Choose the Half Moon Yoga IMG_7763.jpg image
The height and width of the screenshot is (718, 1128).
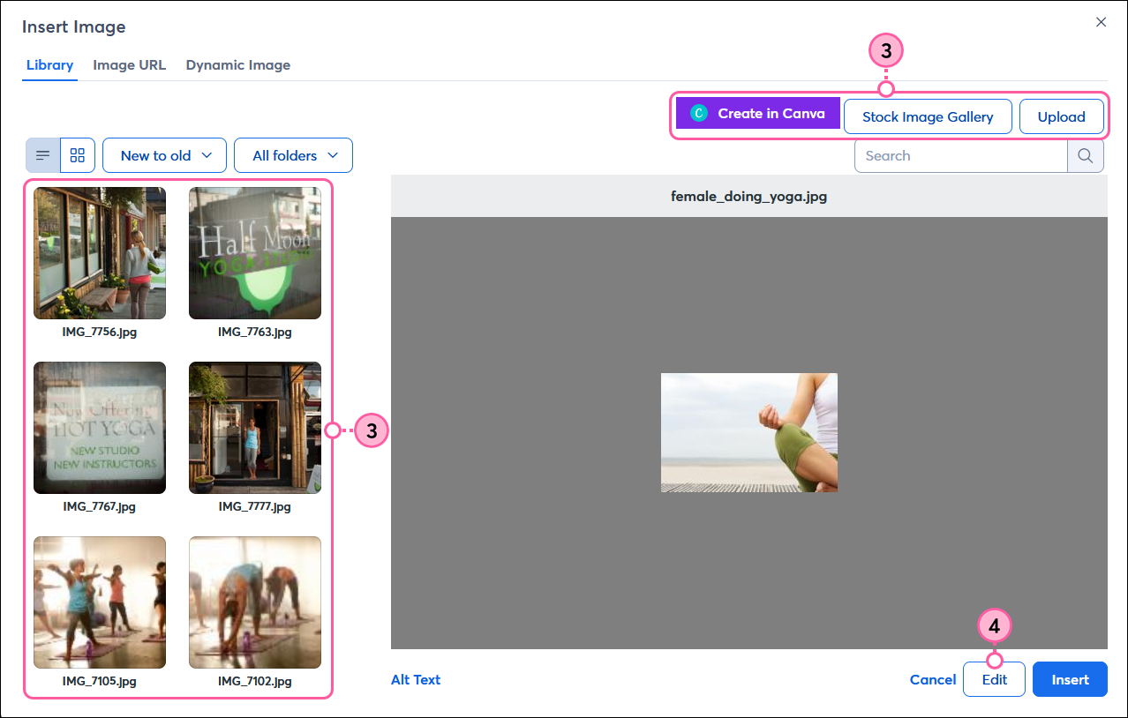(255, 253)
